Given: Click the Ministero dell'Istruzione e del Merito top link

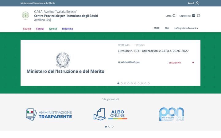Looking at the screenshot, I should 38,3.
